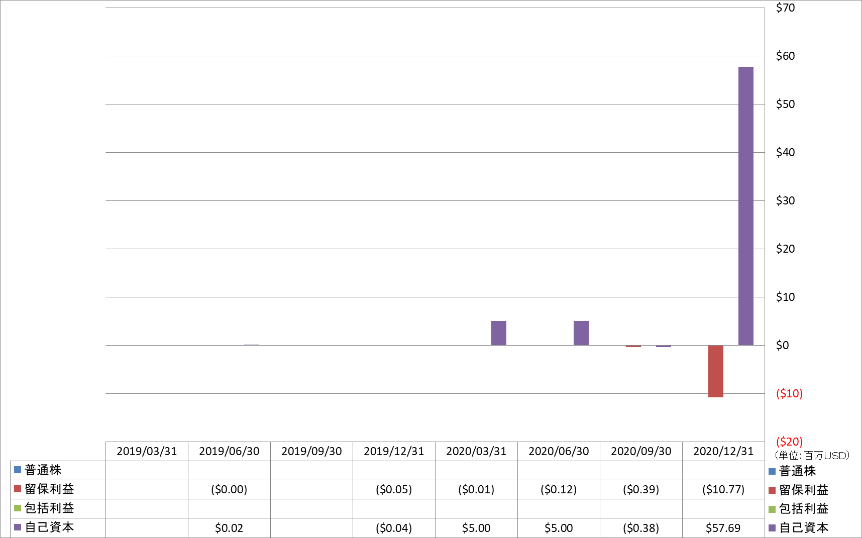The width and height of the screenshot is (862, 538).
Task: Select the 普通株 row label in table
Action: [x=43, y=470]
